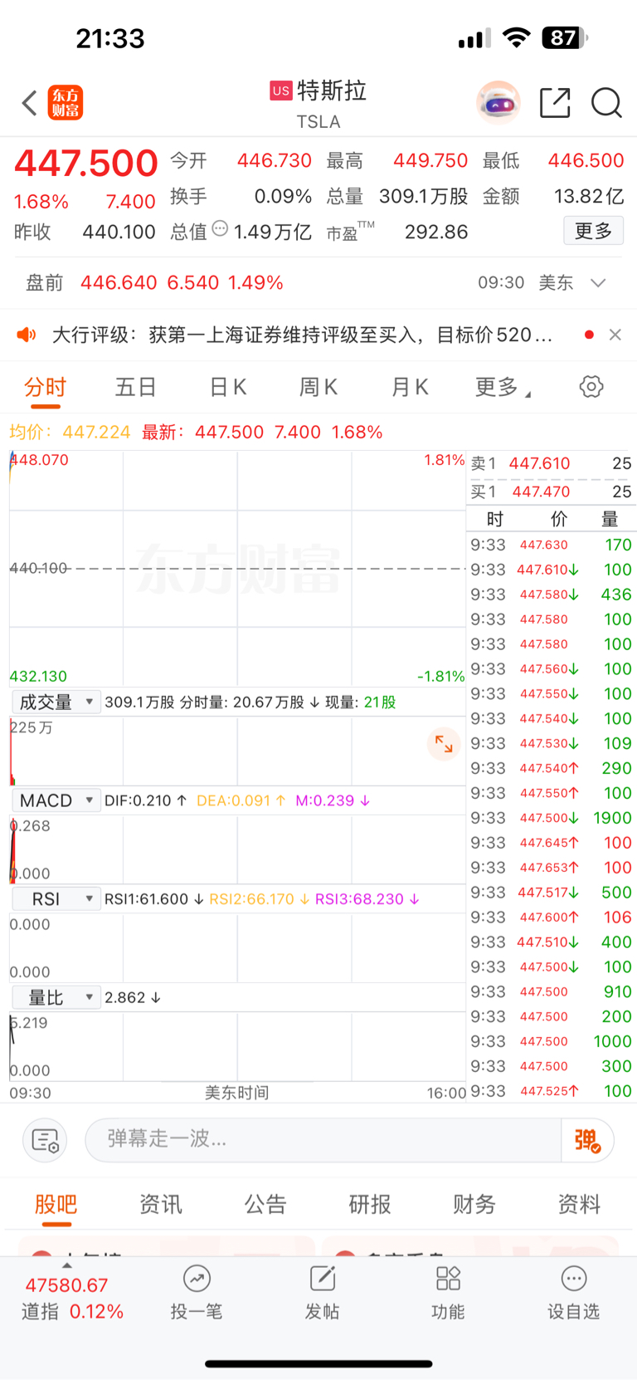Screen dimensions: 637x1380
Task: Tap the battery indicator in status bar
Action: [565, 37]
